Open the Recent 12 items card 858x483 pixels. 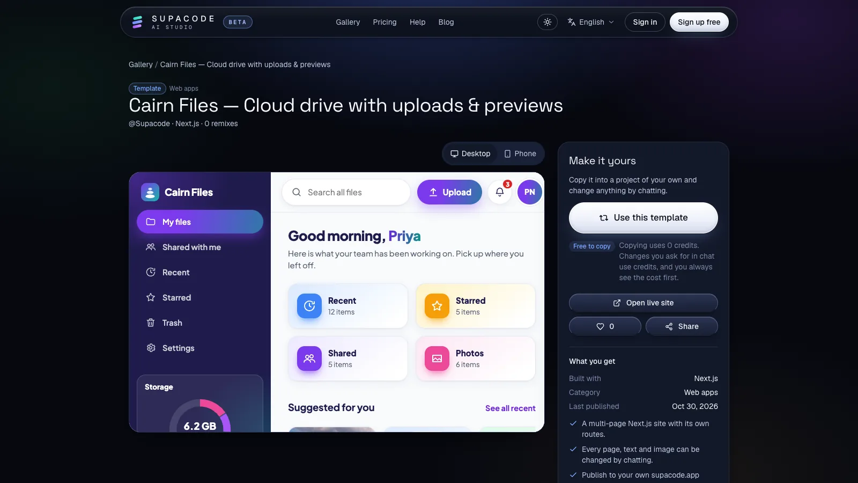pos(348,306)
